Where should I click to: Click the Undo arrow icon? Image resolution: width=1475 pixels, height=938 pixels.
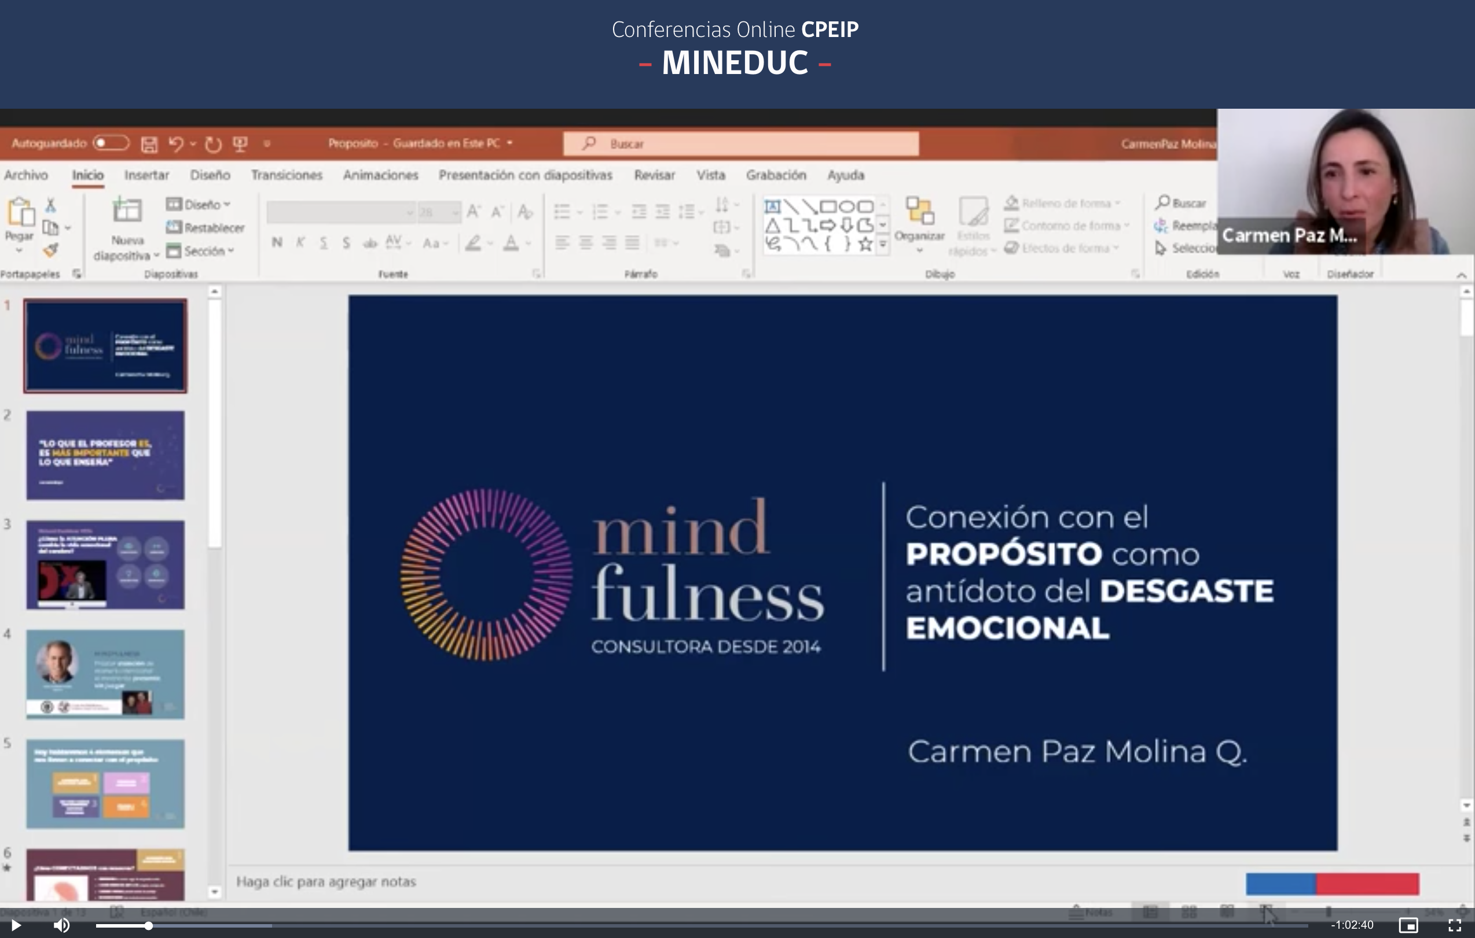[177, 144]
